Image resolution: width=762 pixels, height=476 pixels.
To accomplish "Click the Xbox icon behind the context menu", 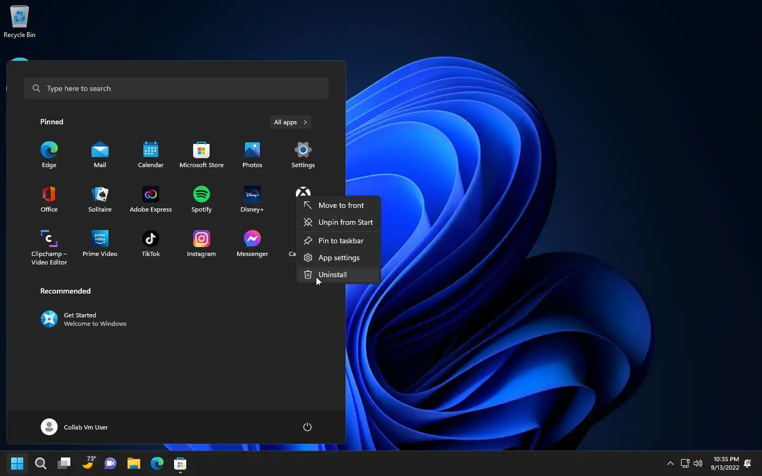I will click(303, 191).
